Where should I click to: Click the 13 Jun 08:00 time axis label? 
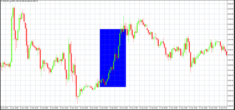[x=54, y=108]
